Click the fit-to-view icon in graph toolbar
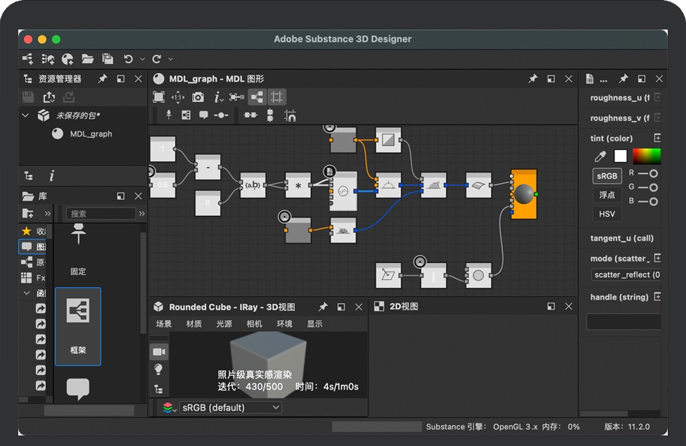Viewport: 686px width, 446px height. point(159,97)
